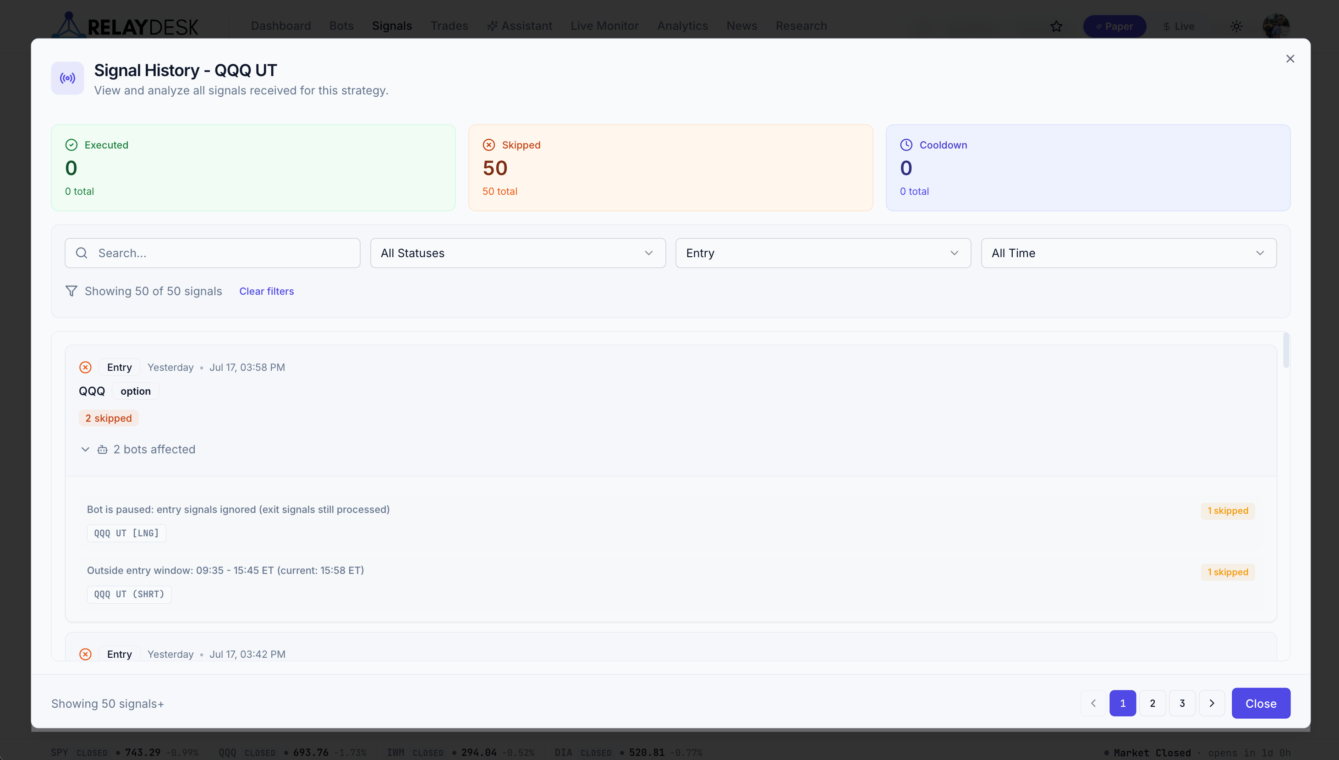Click 'Jul 17, 03:58 PM' timestamp
The image size is (1339, 760).
coord(247,368)
